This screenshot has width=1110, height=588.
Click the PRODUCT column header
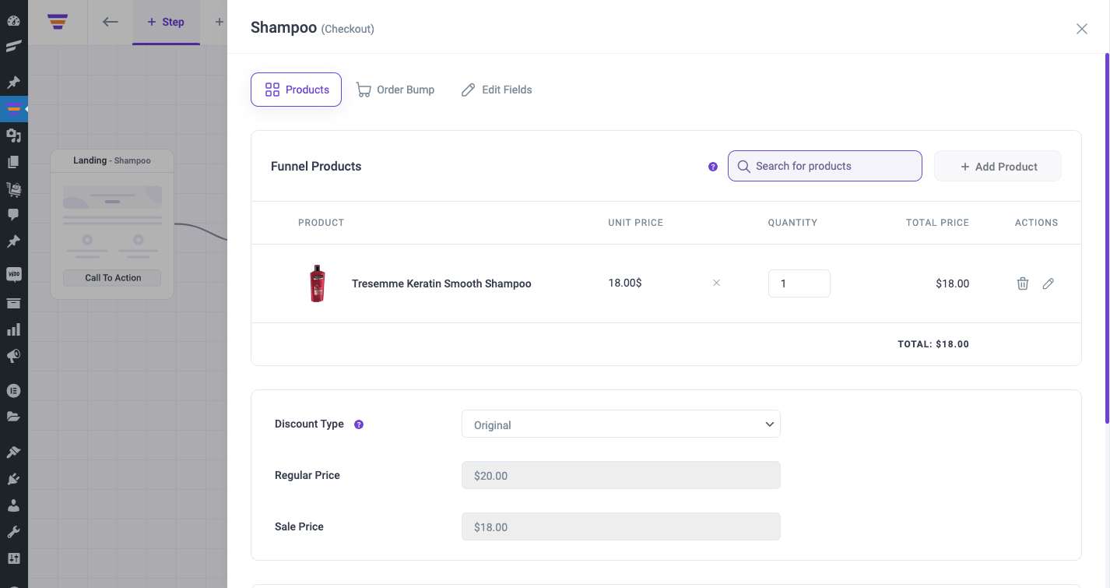point(321,223)
